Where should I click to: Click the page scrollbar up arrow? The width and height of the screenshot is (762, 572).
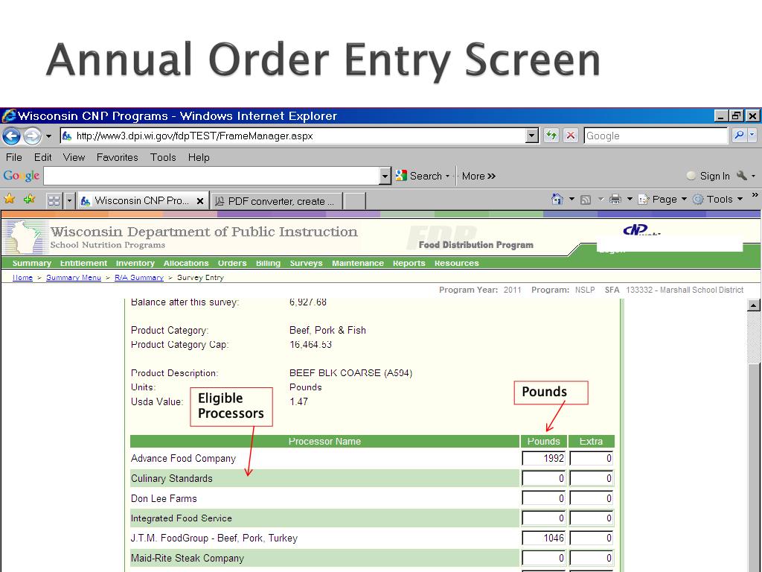753,305
